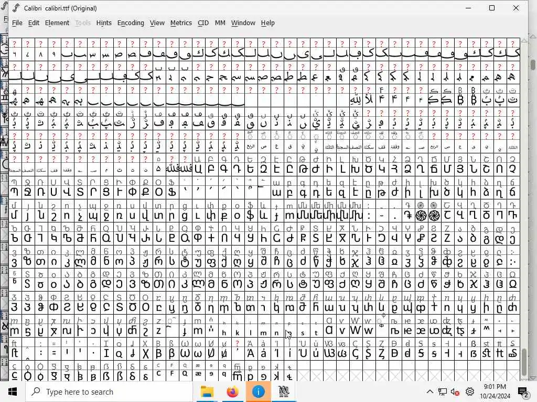
Task: Click the muted volume tray icon
Action: click(455, 392)
